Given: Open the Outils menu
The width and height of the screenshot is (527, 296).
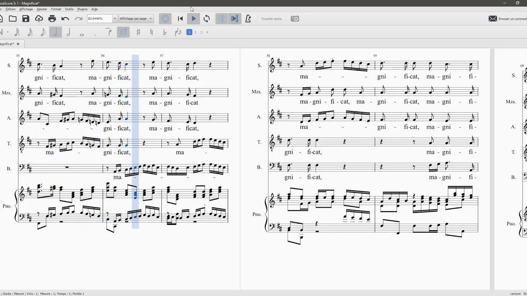Looking at the screenshot, I should (x=69, y=9).
